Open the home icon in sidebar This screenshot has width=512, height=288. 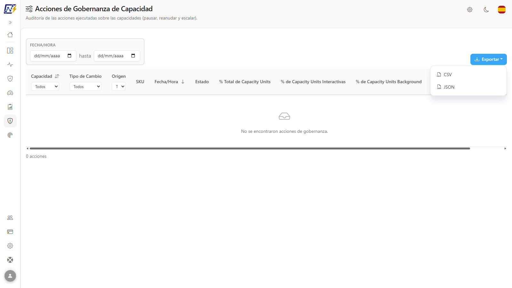pos(10,35)
